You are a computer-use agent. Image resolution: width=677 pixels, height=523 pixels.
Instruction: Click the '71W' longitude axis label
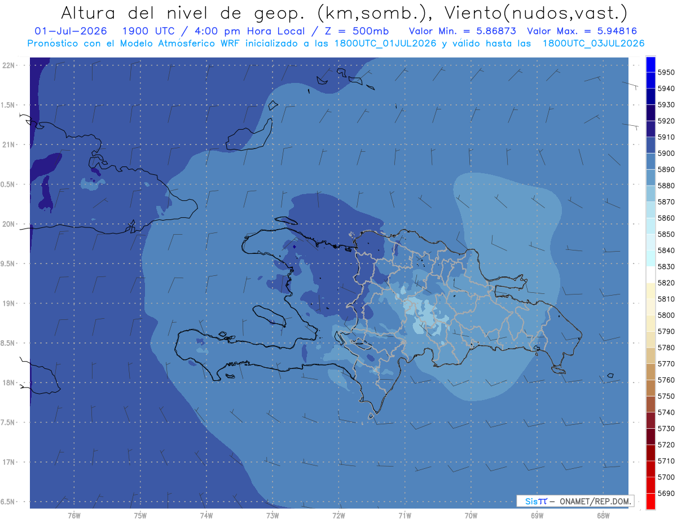pos(405,515)
